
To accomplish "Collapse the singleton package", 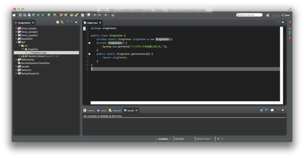I will 23,49.
